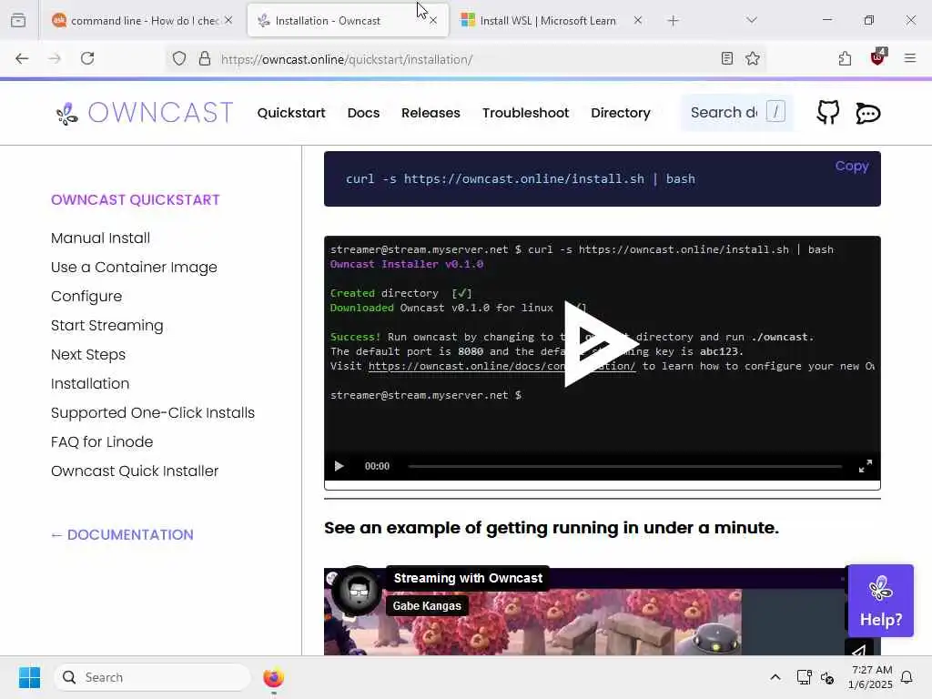Open Next Steps sidebar link
The width and height of the screenshot is (932, 699).
[x=88, y=354]
